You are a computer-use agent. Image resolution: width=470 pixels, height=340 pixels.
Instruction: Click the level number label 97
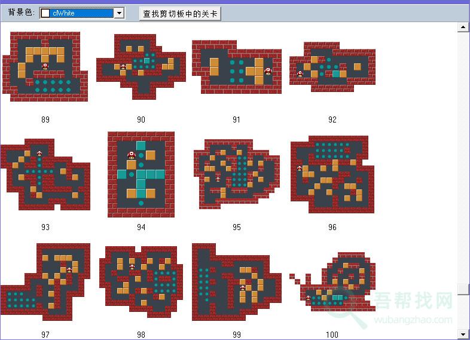tap(45, 334)
